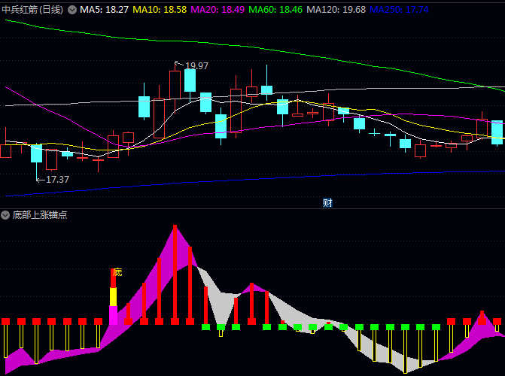Viewport: 505px width, 376px height.
Task: Click the yellow 底 bottom signal marker
Action: pos(117,272)
